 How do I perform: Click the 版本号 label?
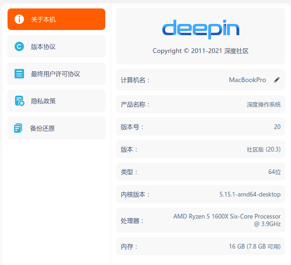click(x=132, y=127)
